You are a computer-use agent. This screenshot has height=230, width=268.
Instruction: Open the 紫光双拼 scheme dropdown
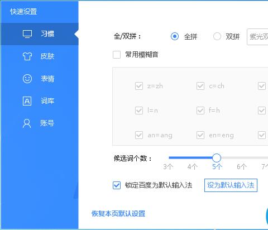click(257, 37)
